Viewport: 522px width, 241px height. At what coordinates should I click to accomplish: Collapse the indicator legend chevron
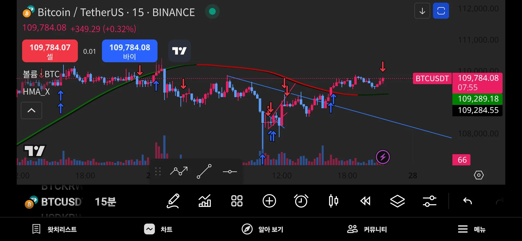pos(32,110)
